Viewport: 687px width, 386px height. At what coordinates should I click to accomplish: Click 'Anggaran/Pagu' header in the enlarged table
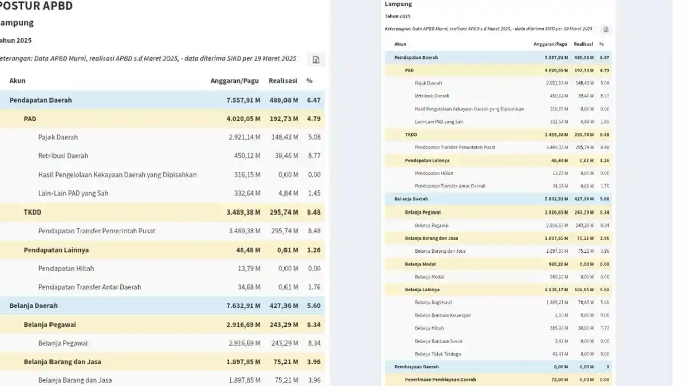235,81
